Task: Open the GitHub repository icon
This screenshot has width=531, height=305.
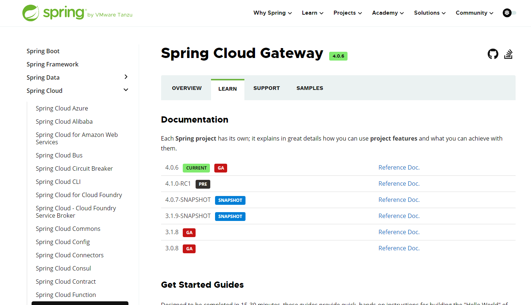Action: click(493, 54)
